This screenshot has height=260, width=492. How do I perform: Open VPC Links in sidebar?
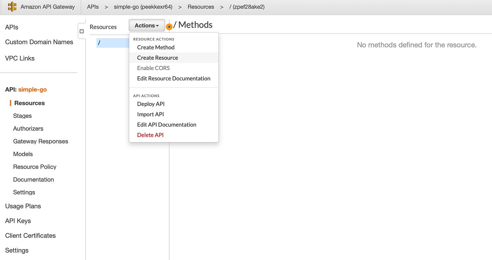[20, 58]
